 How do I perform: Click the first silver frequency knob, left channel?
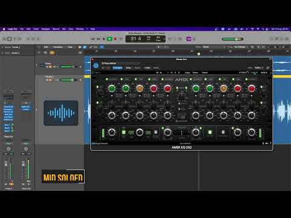click(112, 116)
